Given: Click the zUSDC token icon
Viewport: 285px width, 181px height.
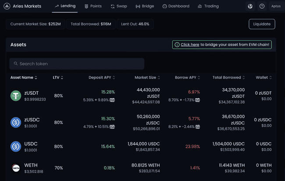Looking at the screenshot, I should click(16, 122).
